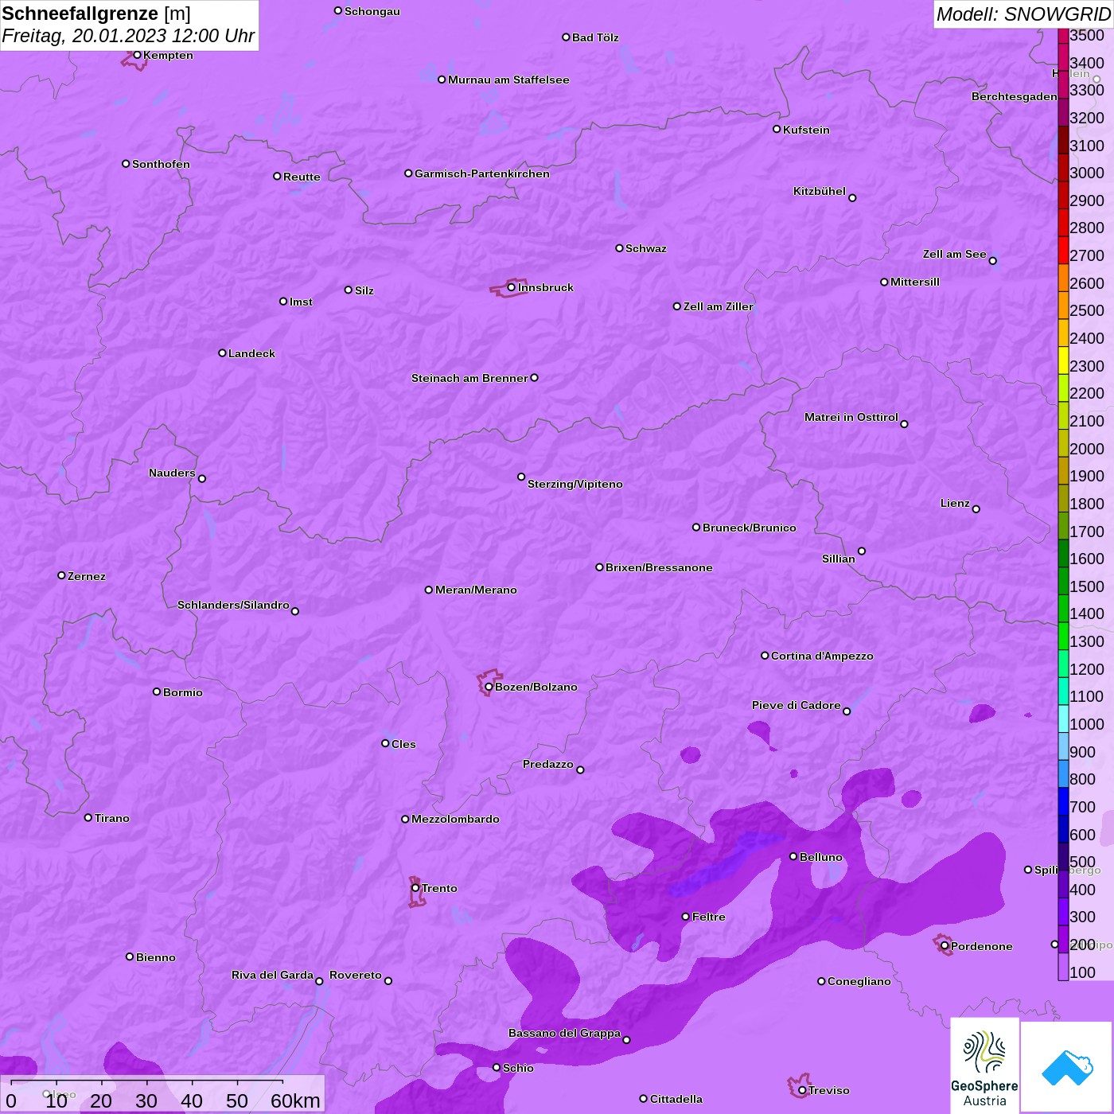This screenshot has width=1114, height=1114.
Task: Click the Mezzolombardo label
Action: pos(455,819)
